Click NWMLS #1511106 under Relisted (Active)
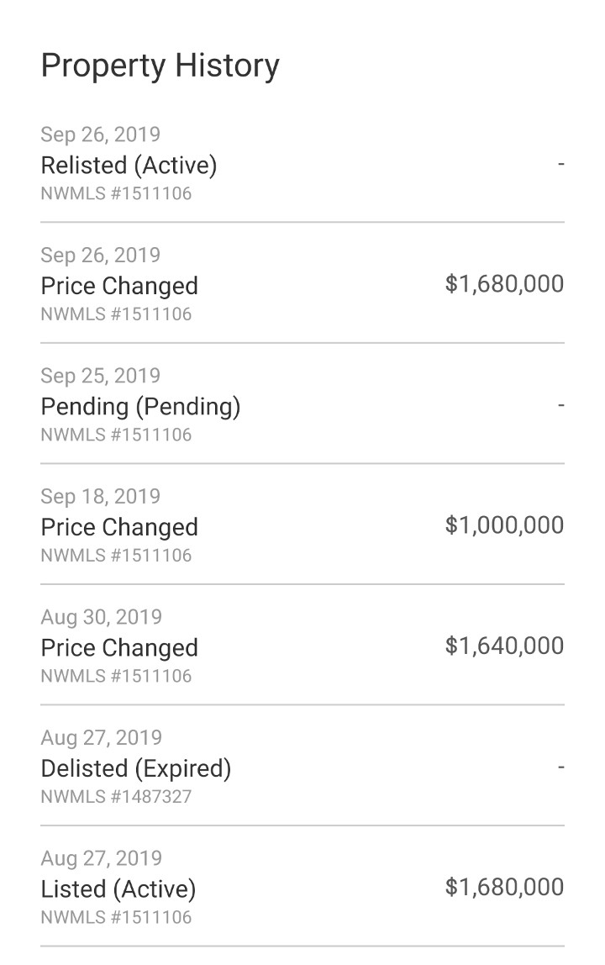Viewport: 605px width, 965px height. (x=116, y=193)
